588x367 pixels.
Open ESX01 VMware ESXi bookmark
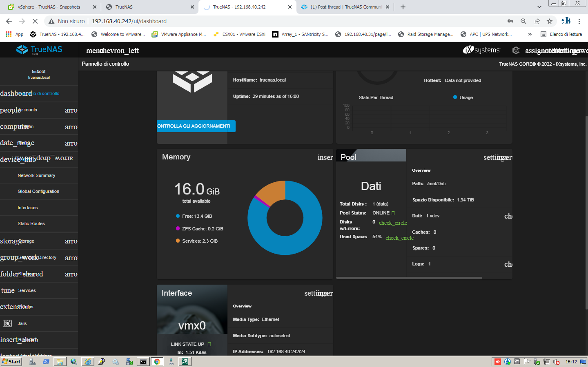239,34
